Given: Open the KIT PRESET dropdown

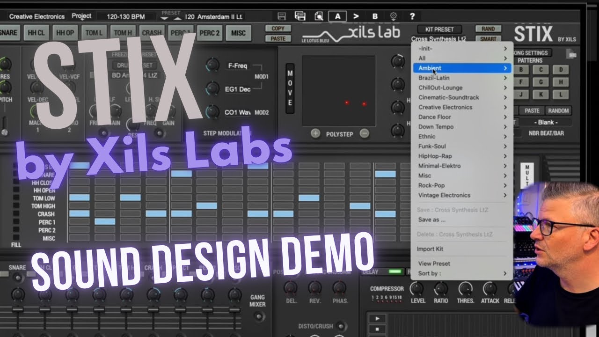Looking at the screenshot, I should pos(439,29).
